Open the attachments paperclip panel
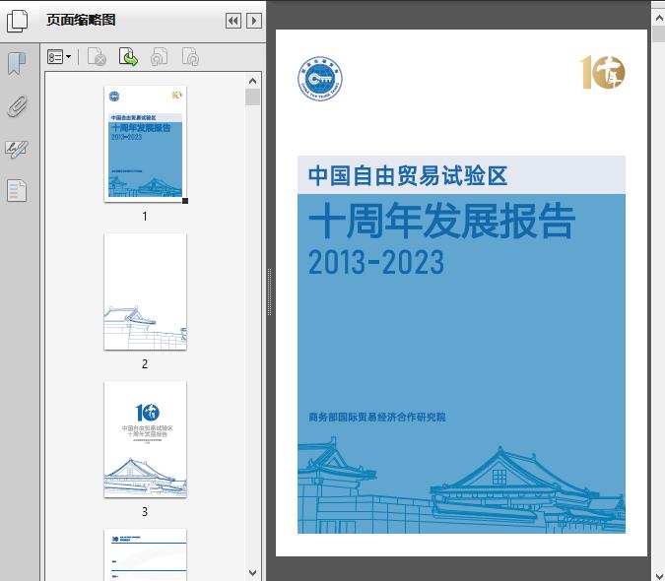 point(17,106)
